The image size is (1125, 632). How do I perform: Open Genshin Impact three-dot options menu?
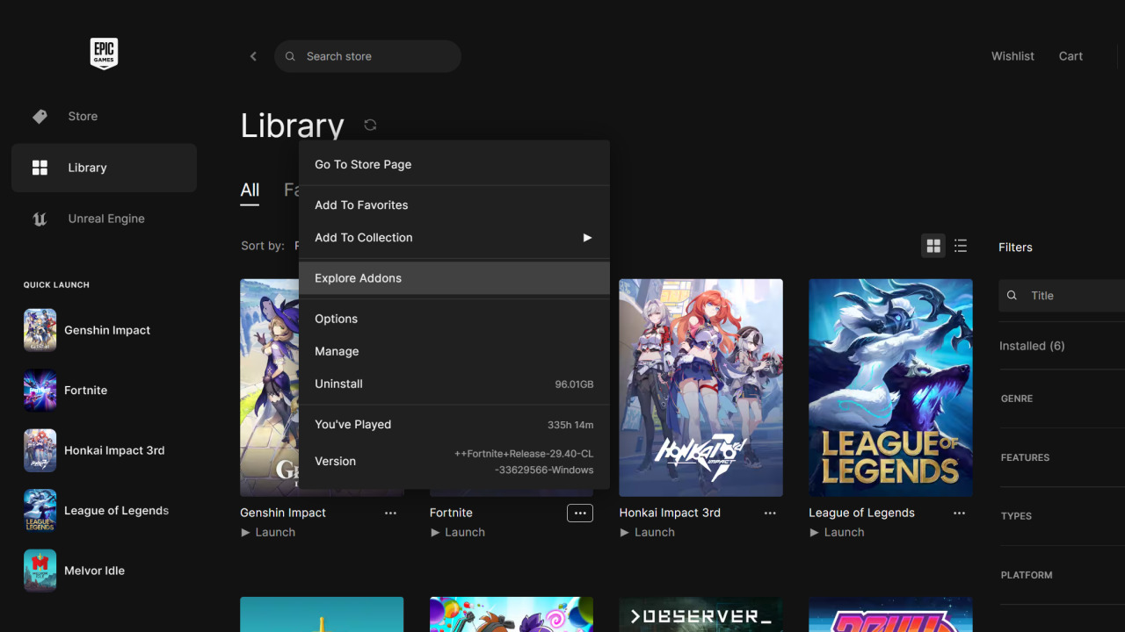(390, 513)
